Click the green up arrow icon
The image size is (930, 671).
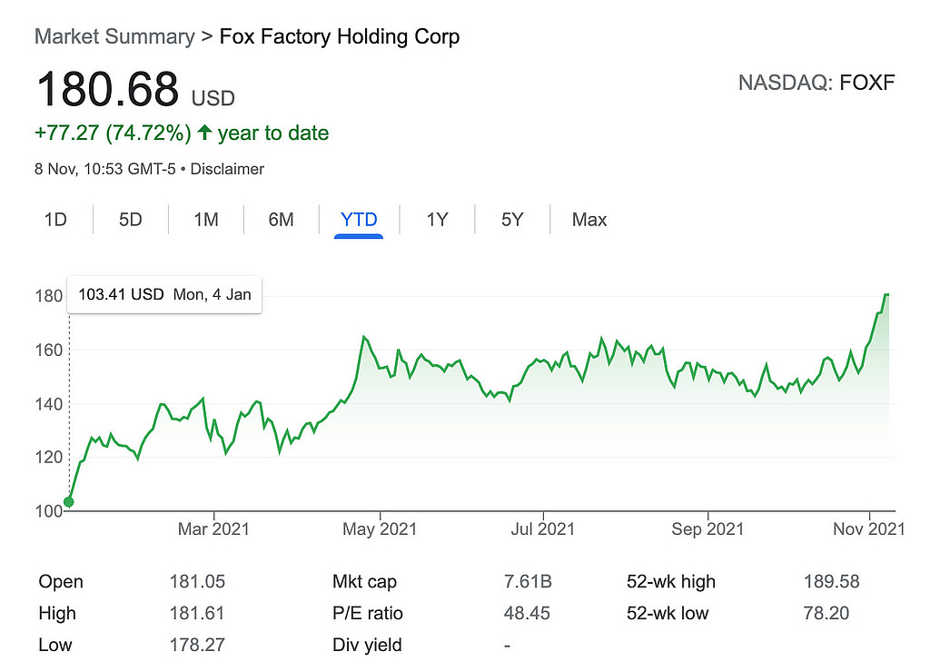[204, 133]
